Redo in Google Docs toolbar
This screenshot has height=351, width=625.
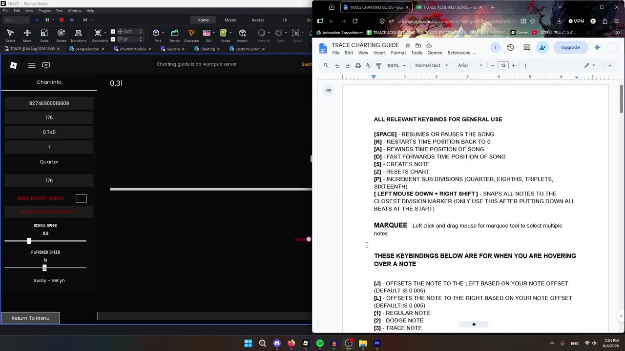click(347, 65)
